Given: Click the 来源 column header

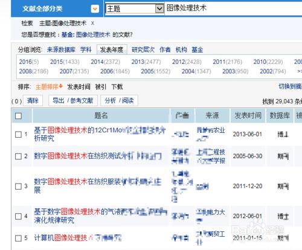Looking at the screenshot, I should pyautogui.click(x=212, y=115).
